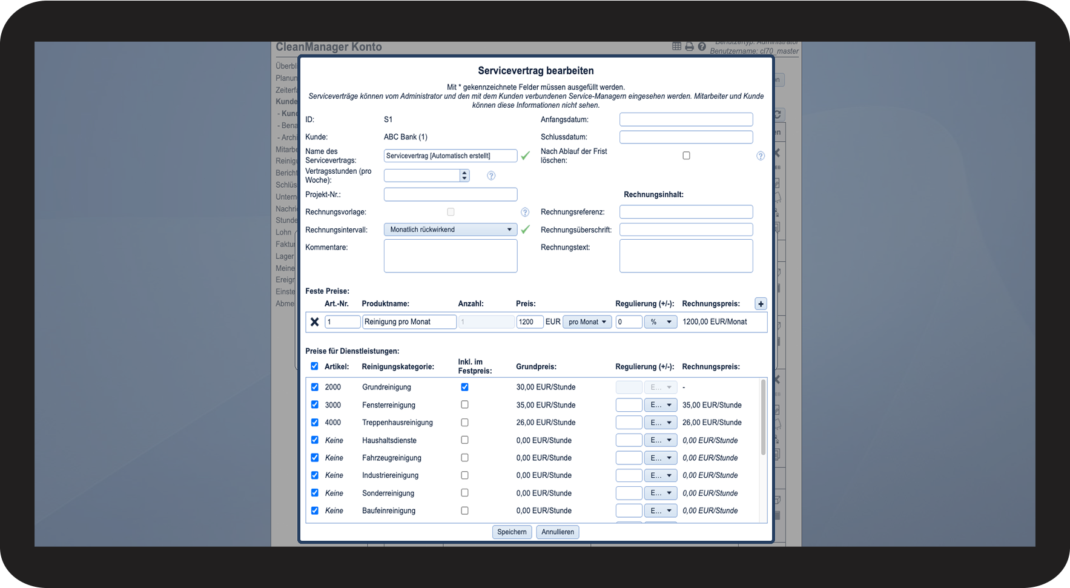Click the Anfangsdatum date field
1070x588 pixels.
coord(686,120)
